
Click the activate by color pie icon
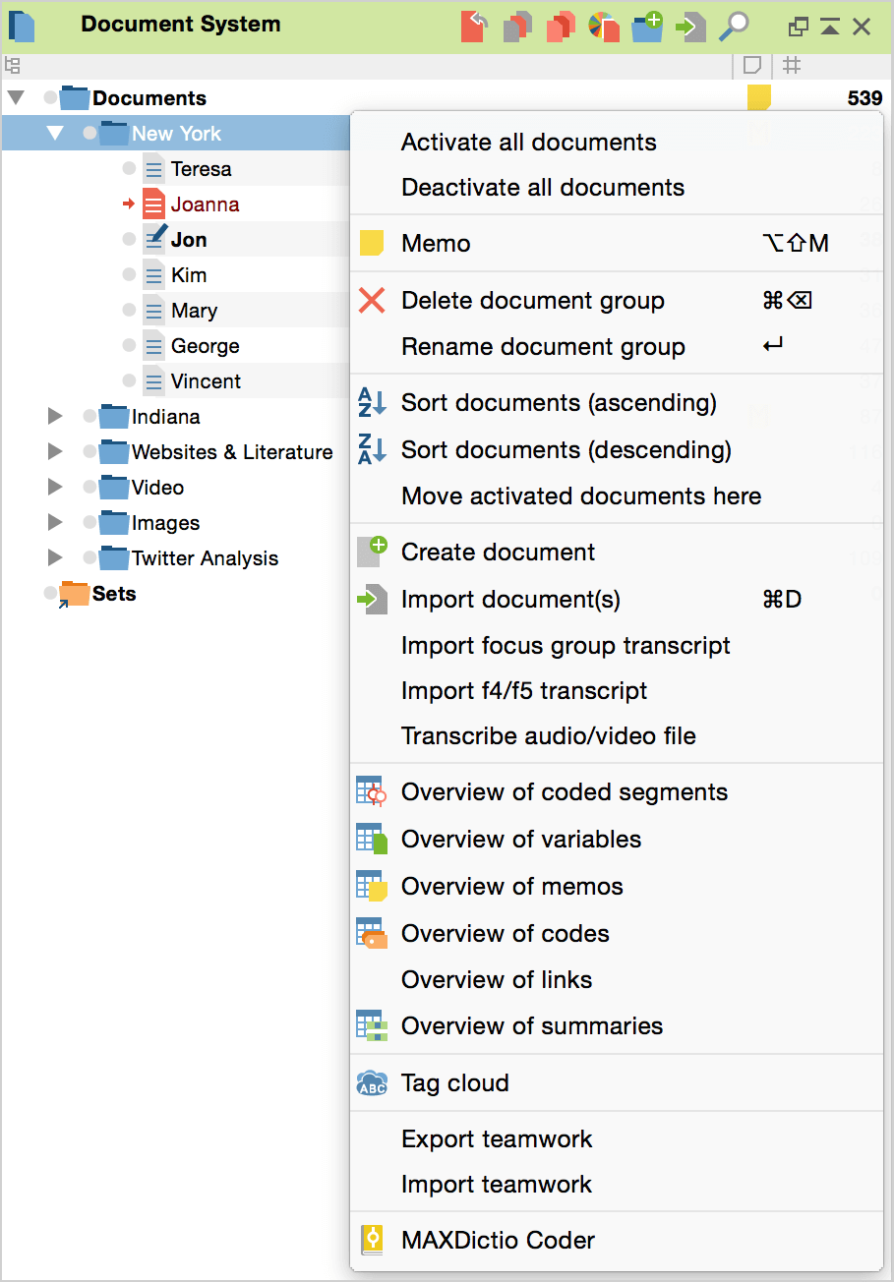(x=603, y=27)
